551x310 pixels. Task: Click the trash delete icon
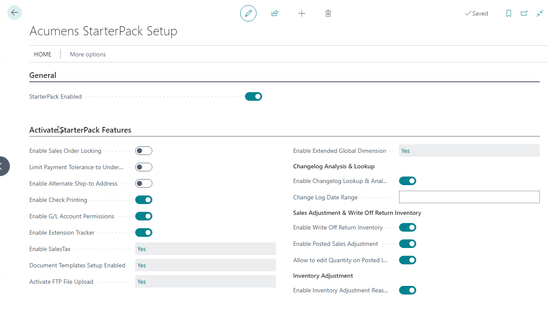[x=328, y=13]
